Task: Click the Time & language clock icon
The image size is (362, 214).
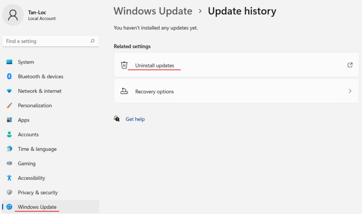Action: coord(10,149)
